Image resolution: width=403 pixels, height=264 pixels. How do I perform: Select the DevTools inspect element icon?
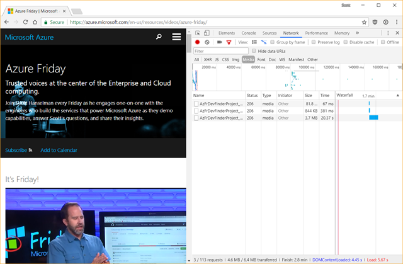pyautogui.click(x=197, y=33)
